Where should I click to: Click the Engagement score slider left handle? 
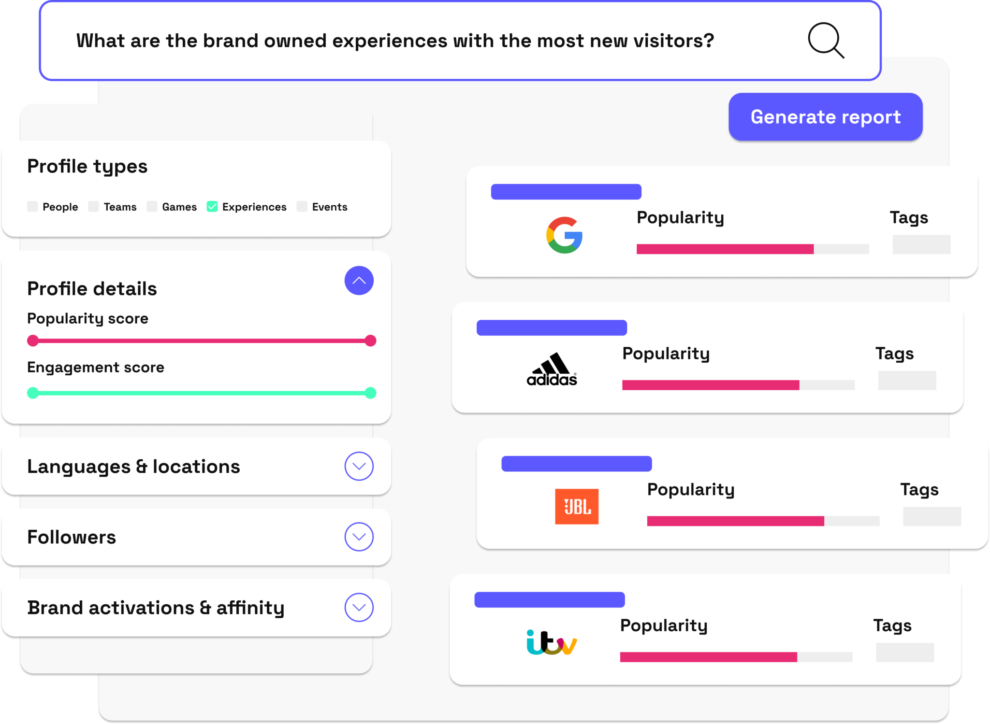(x=33, y=393)
